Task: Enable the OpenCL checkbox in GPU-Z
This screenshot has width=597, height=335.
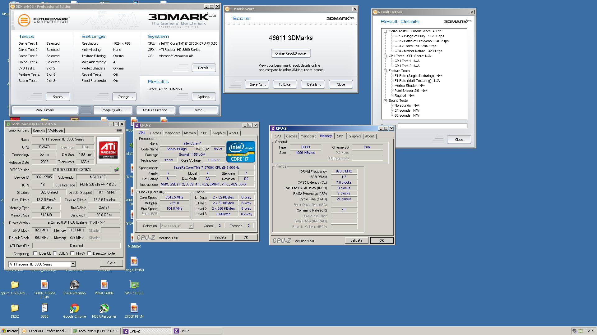Action: (x=35, y=253)
